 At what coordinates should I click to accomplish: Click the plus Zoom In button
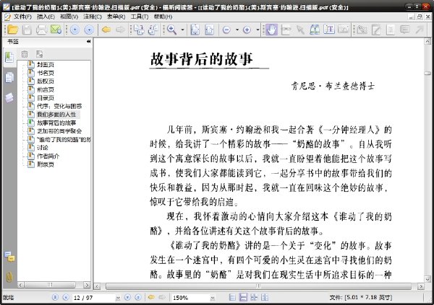(247, 30)
